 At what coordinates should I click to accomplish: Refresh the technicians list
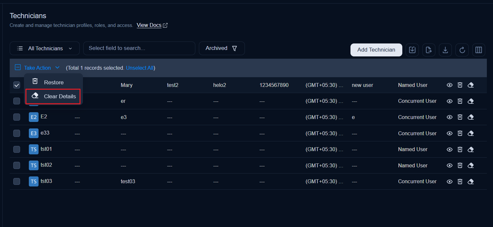462,50
